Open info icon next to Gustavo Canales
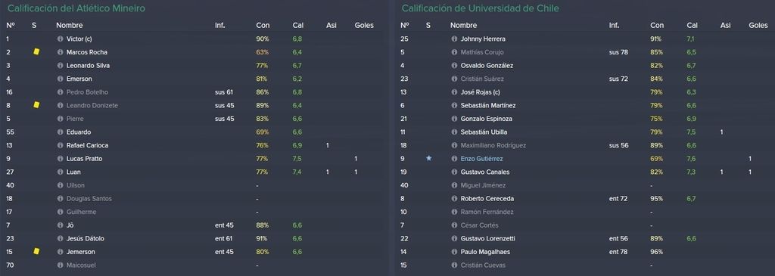775x276 pixels. coord(454,172)
